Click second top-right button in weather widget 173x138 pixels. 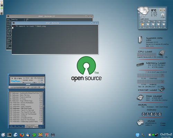[x=164, y=10]
